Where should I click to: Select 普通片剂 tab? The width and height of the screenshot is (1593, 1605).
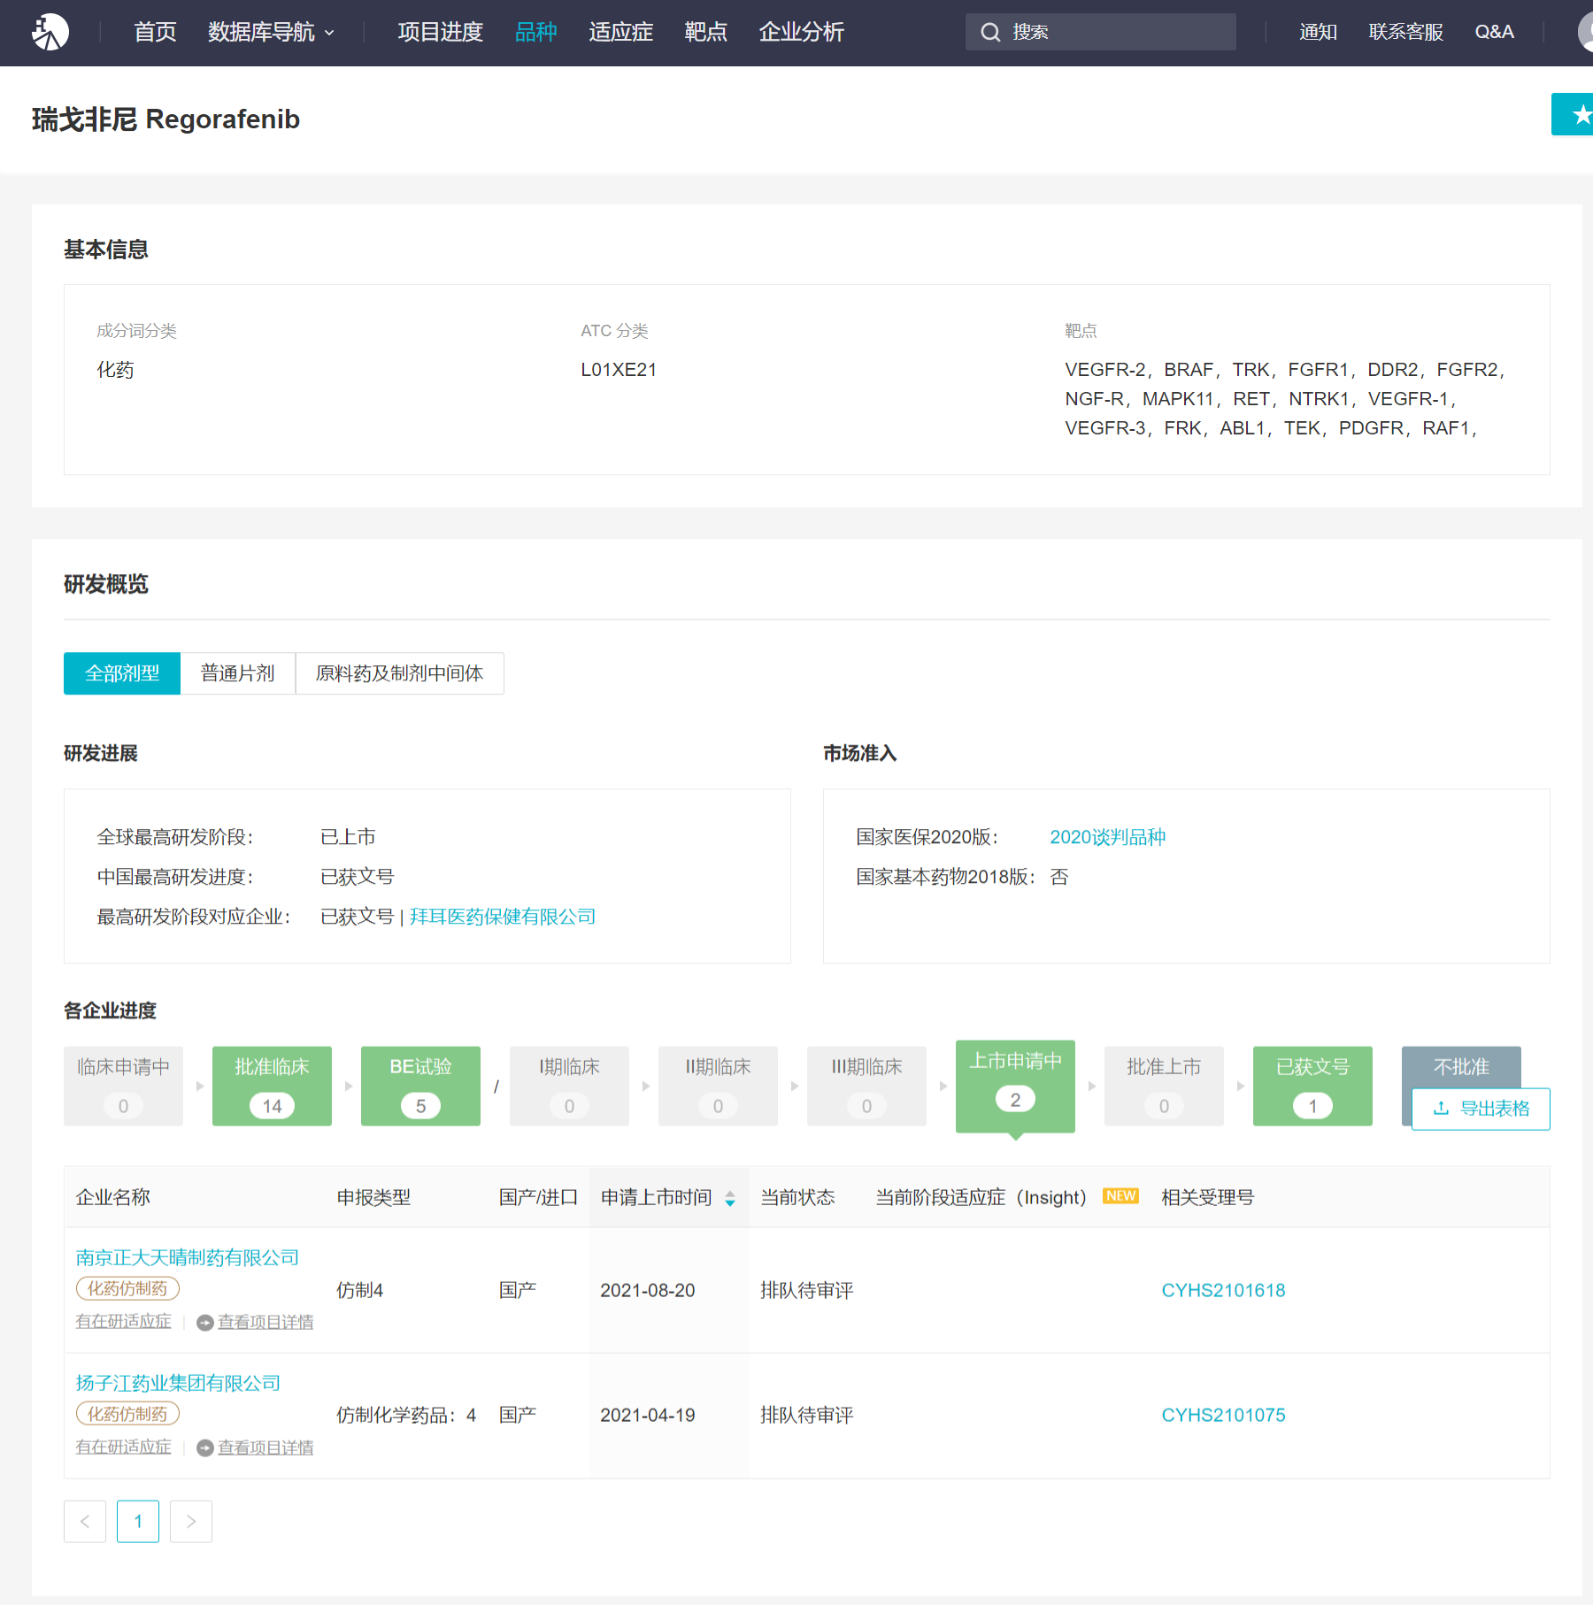[x=237, y=673]
